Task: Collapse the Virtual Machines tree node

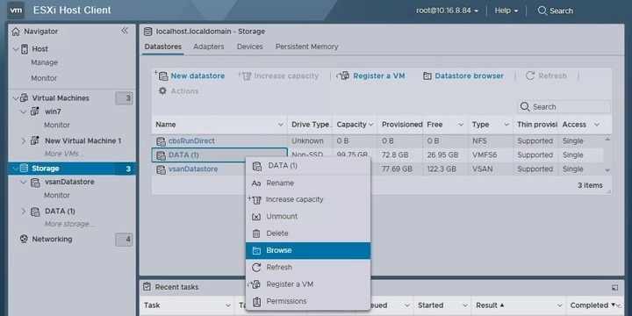Action: (x=16, y=98)
